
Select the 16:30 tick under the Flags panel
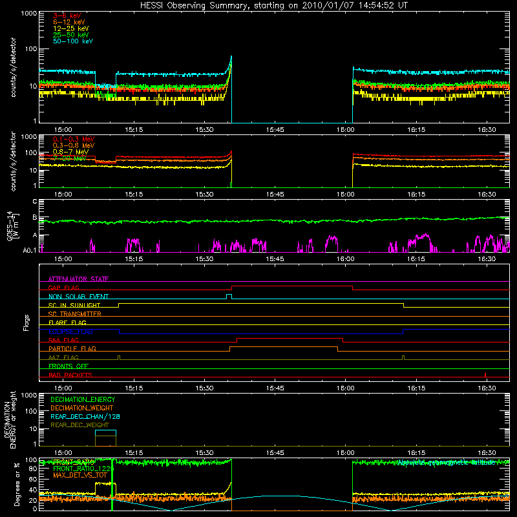click(x=487, y=388)
